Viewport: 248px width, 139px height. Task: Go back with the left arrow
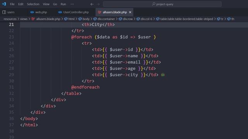coord(92,4)
